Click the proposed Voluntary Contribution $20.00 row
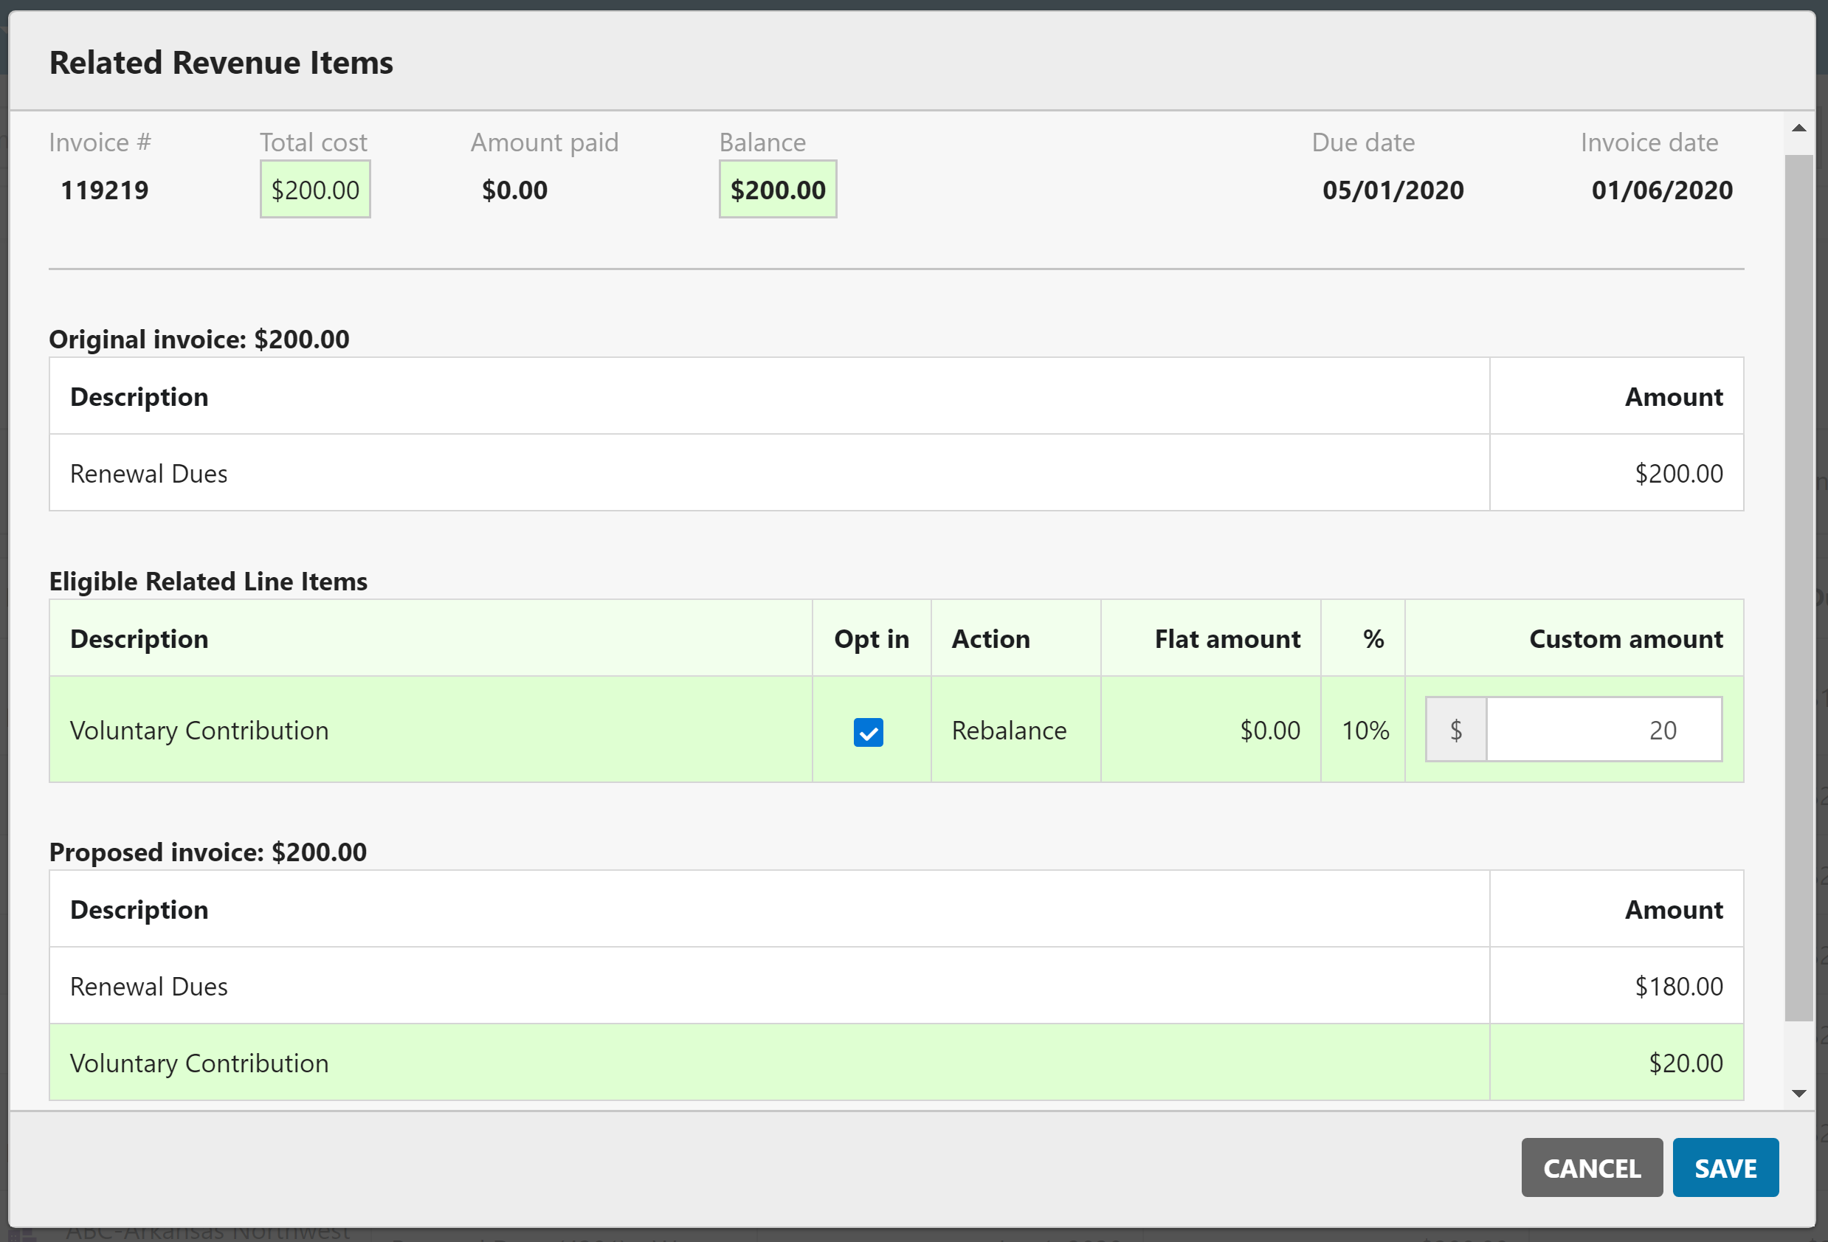Image resolution: width=1828 pixels, height=1242 pixels. coord(472,1063)
